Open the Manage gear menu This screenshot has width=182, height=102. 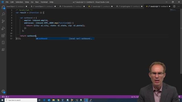(x=3, y=92)
